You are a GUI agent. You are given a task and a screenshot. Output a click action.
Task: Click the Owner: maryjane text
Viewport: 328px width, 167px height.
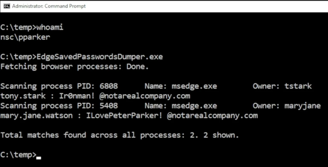287,106
